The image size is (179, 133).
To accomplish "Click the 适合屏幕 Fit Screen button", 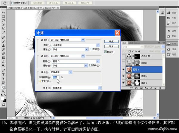I will tap(53, 3).
